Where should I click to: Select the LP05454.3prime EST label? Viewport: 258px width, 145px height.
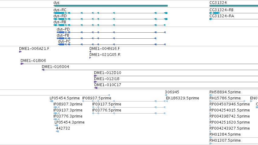coord(69,122)
